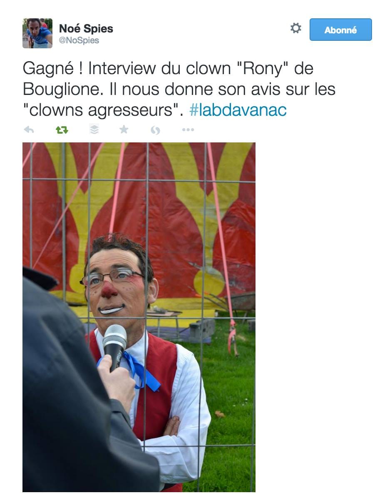Undo the green retweet icon
The height and width of the screenshot is (503, 392).
(62, 130)
